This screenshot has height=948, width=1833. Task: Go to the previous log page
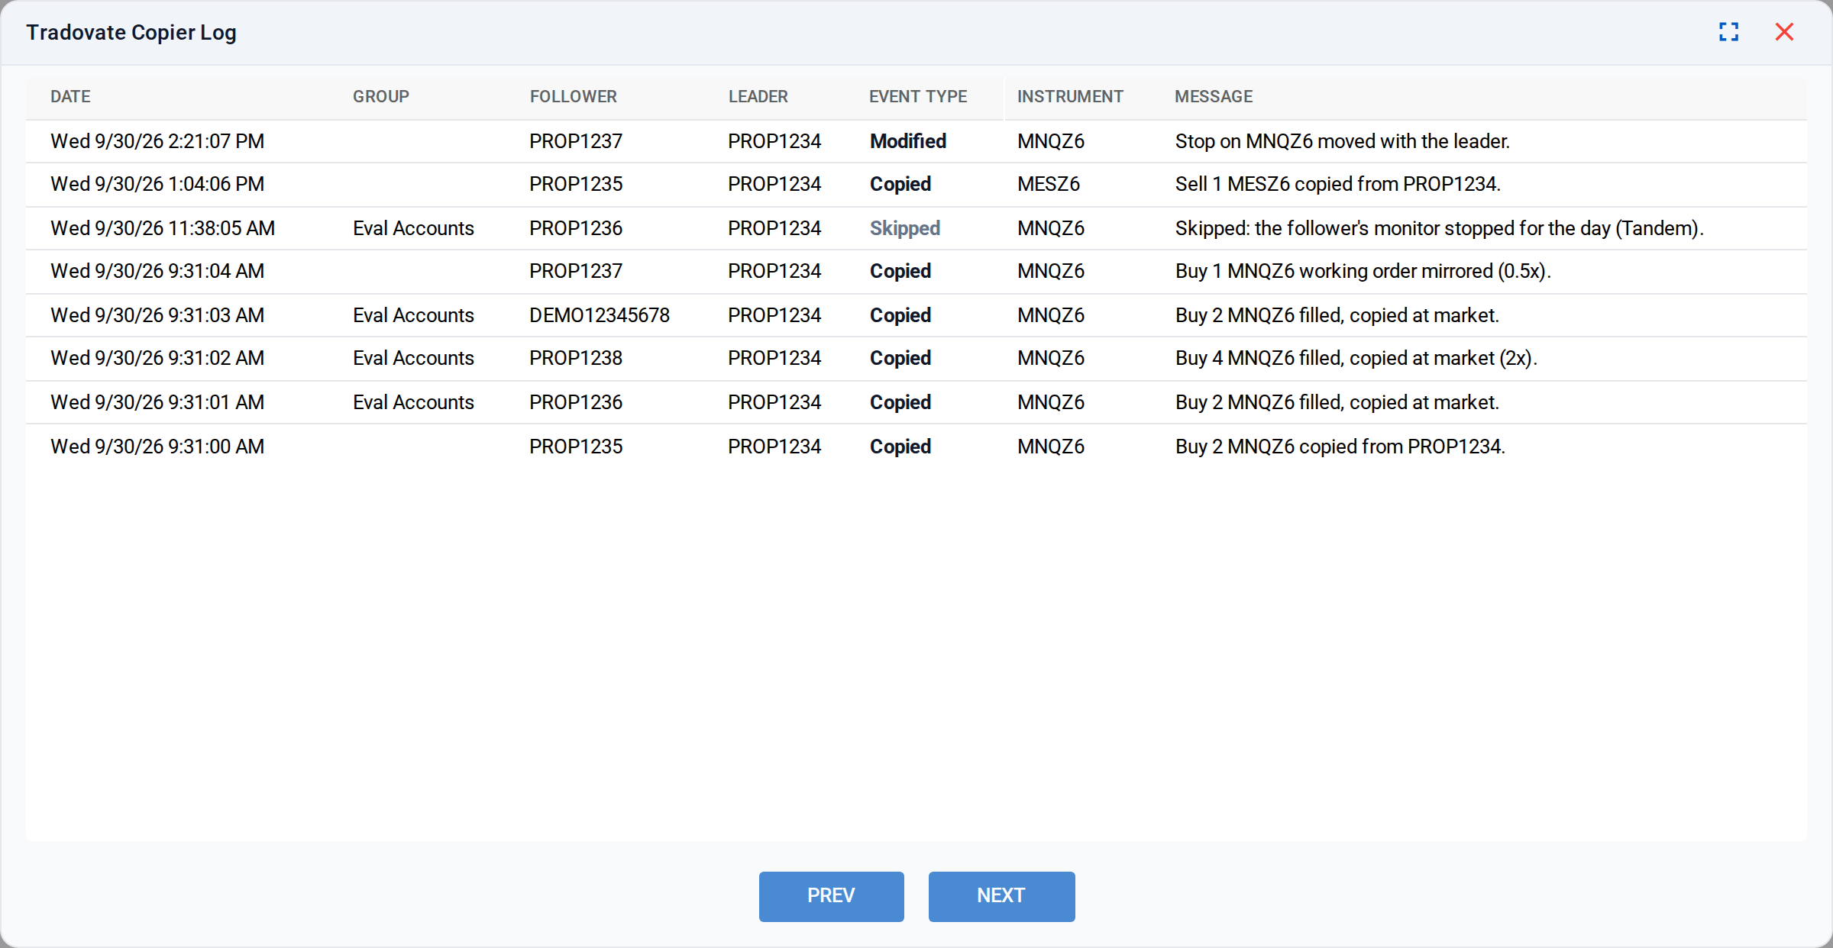pyautogui.click(x=831, y=896)
